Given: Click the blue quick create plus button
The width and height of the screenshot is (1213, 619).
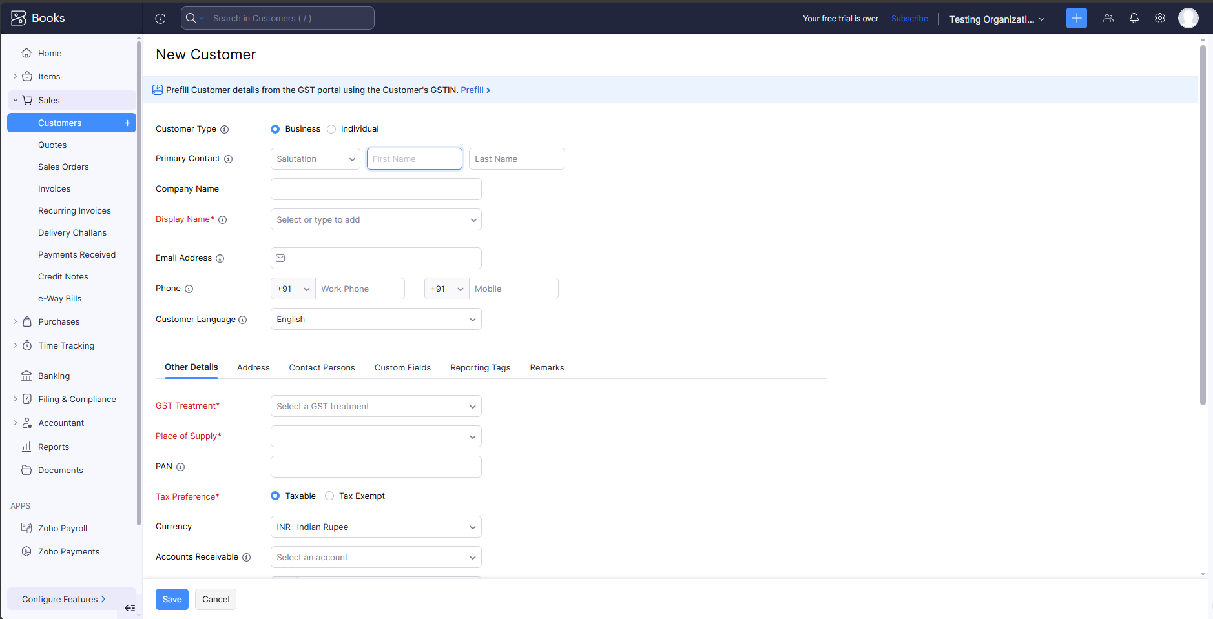Looking at the screenshot, I should tap(1076, 18).
